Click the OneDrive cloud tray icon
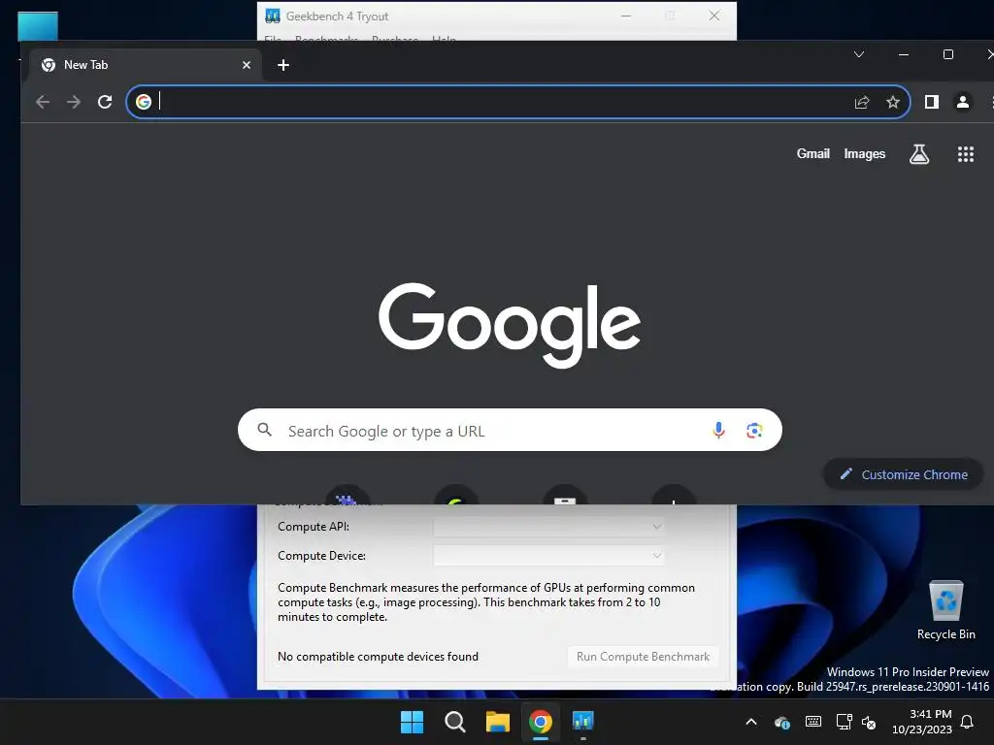Viewport: 994px width, 745px height. coord(782,722)
